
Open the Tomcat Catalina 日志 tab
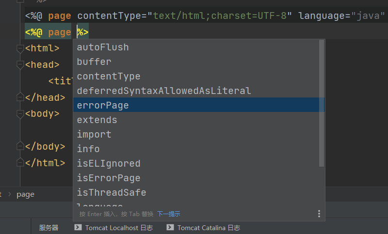coord(209,228)
